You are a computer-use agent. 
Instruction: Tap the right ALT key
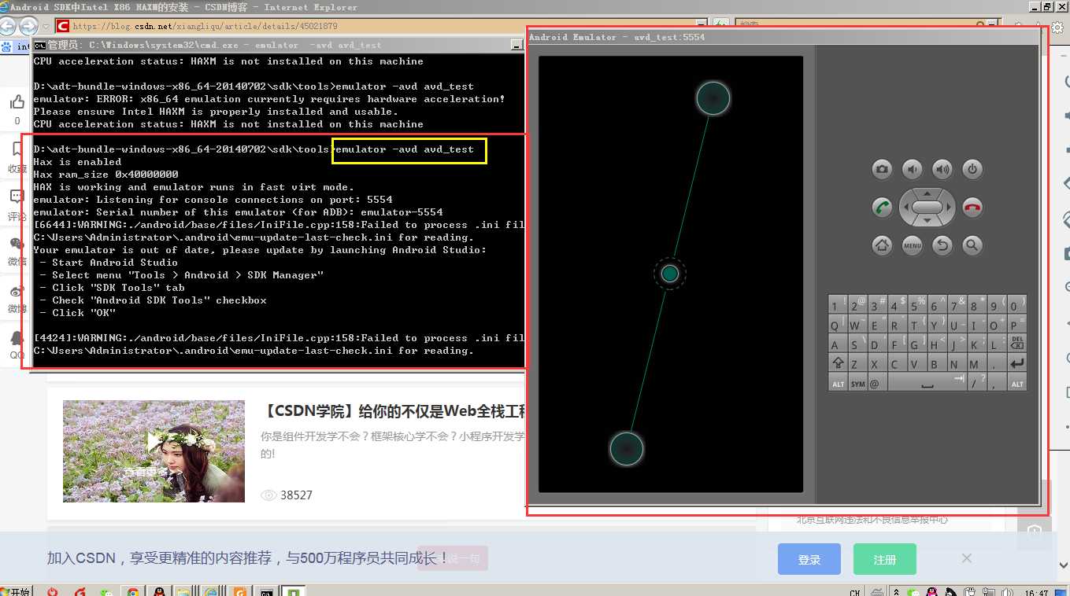[x=1017, y=383]
